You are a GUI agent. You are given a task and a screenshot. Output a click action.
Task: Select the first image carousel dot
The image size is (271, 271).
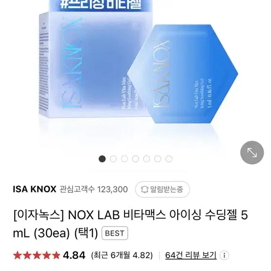[102, 159]
